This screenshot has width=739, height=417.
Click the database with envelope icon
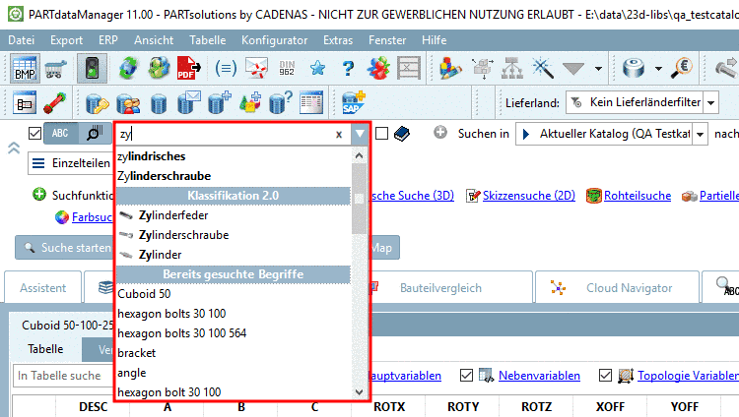click(x=188, y=102)
